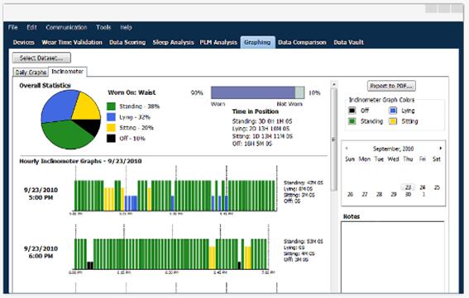Image resolution: width=469 pixels, height=298 pixels.
Task: Switch to the Data Scoring tab
Action: [127, 42]
